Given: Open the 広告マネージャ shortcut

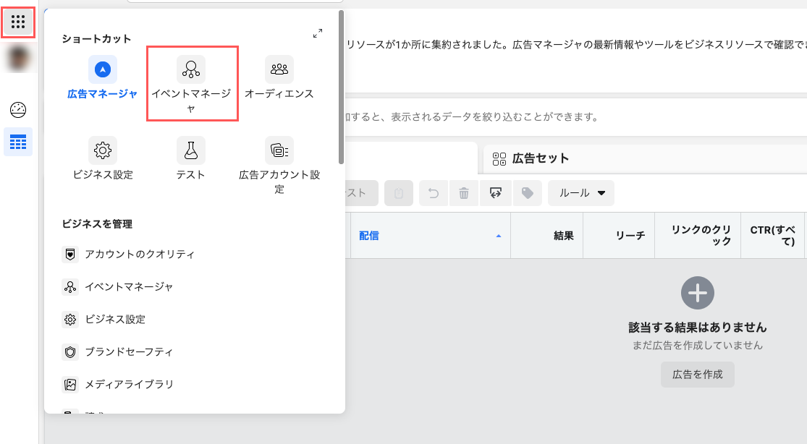Looking at the screenshot, I should [x=103, y=69].
